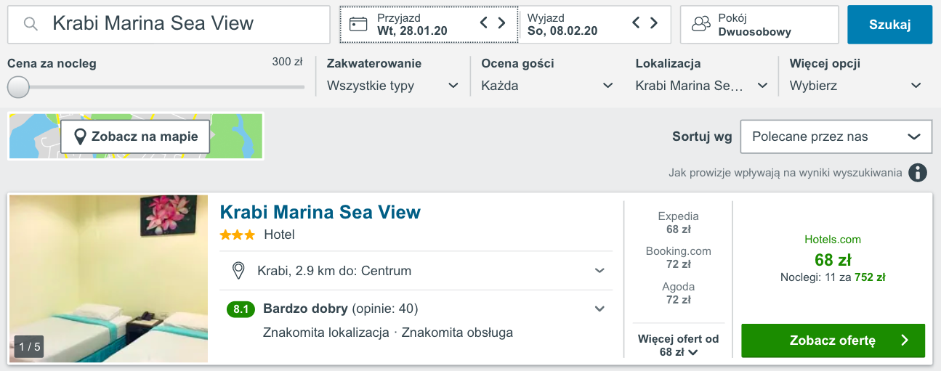Go to previous check-in date
The image size is (941, 371).
tap(484, 23)
